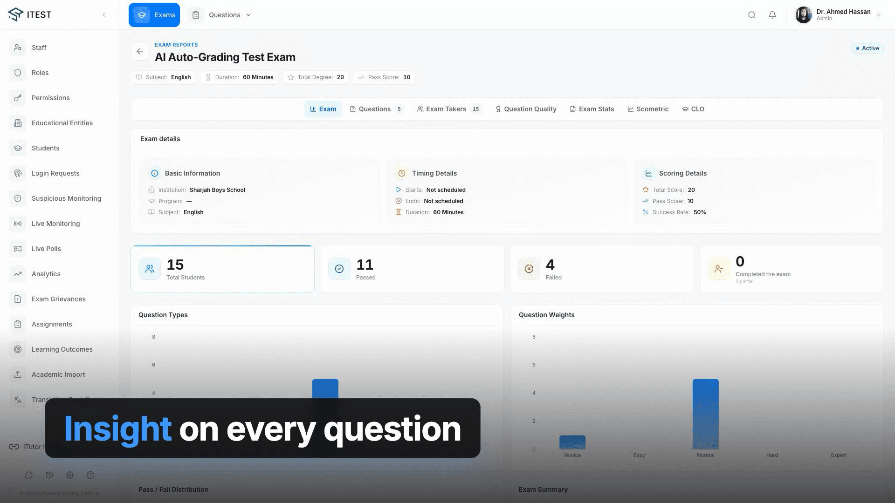Screen dimensions: 895x503
Task: Expand the user account menu chevron
Action: [879, 15]
